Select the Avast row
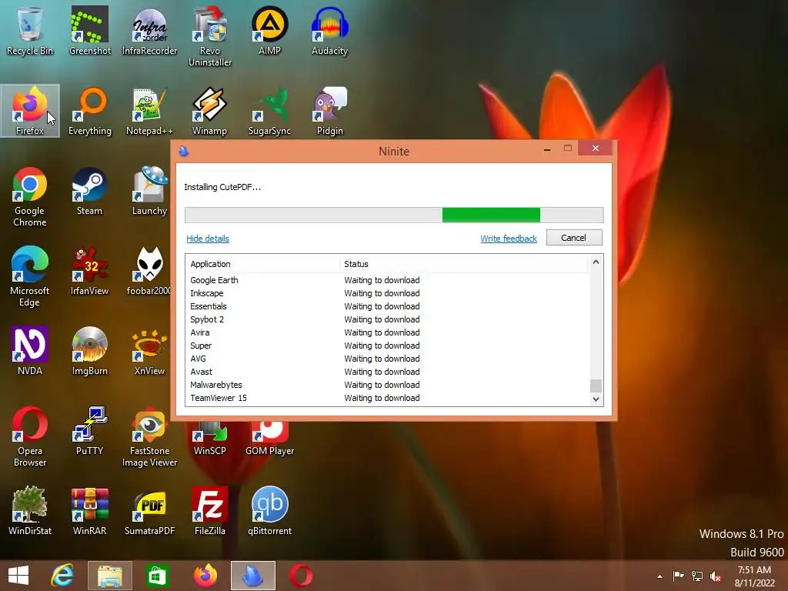 click(x=387, y=372)
